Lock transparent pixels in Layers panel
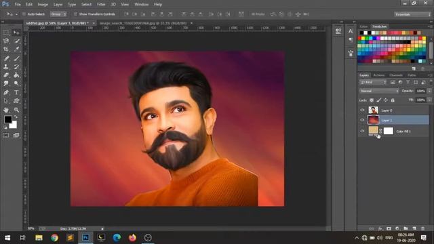The width and height of the screenshot is (434, 244). 372,100
